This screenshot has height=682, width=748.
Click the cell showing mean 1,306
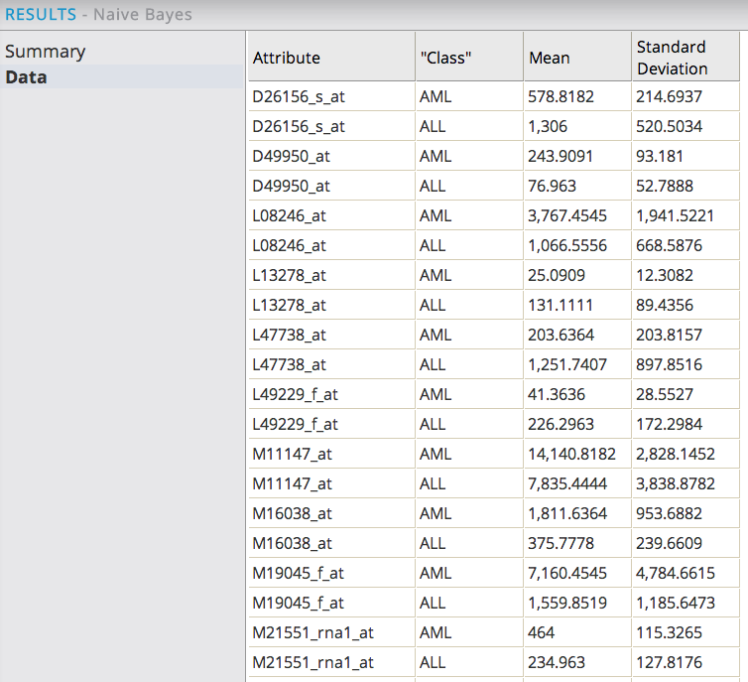point(549,126)
